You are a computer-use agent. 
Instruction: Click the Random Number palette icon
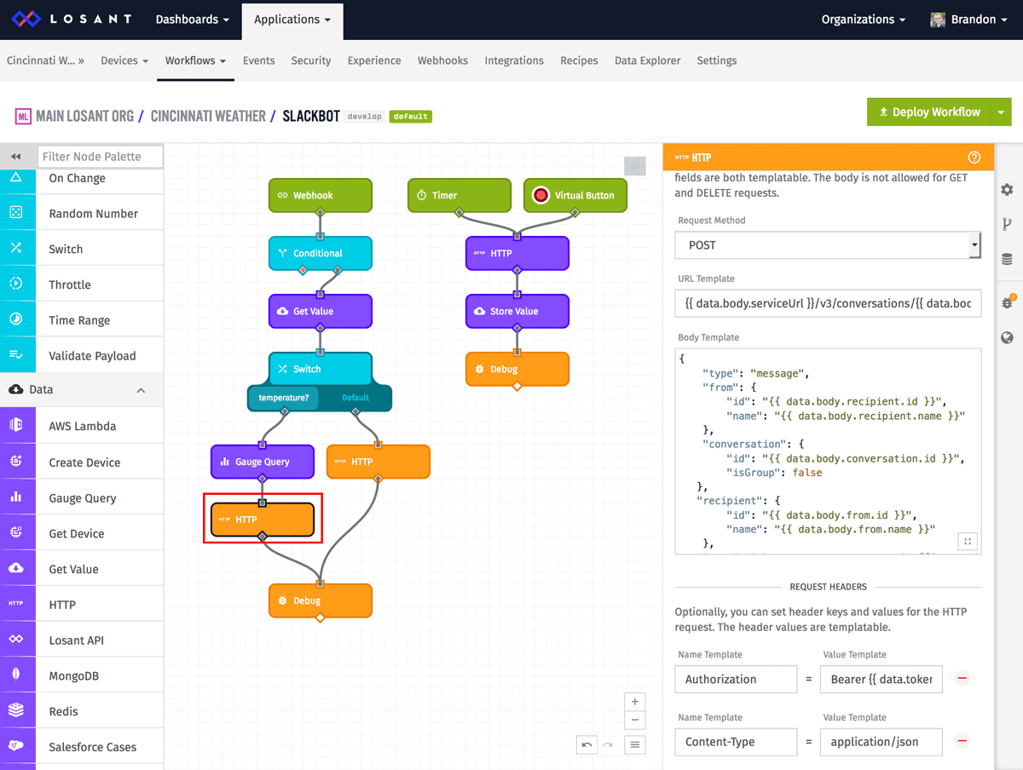pyautogui.click(x=16, y=213)
